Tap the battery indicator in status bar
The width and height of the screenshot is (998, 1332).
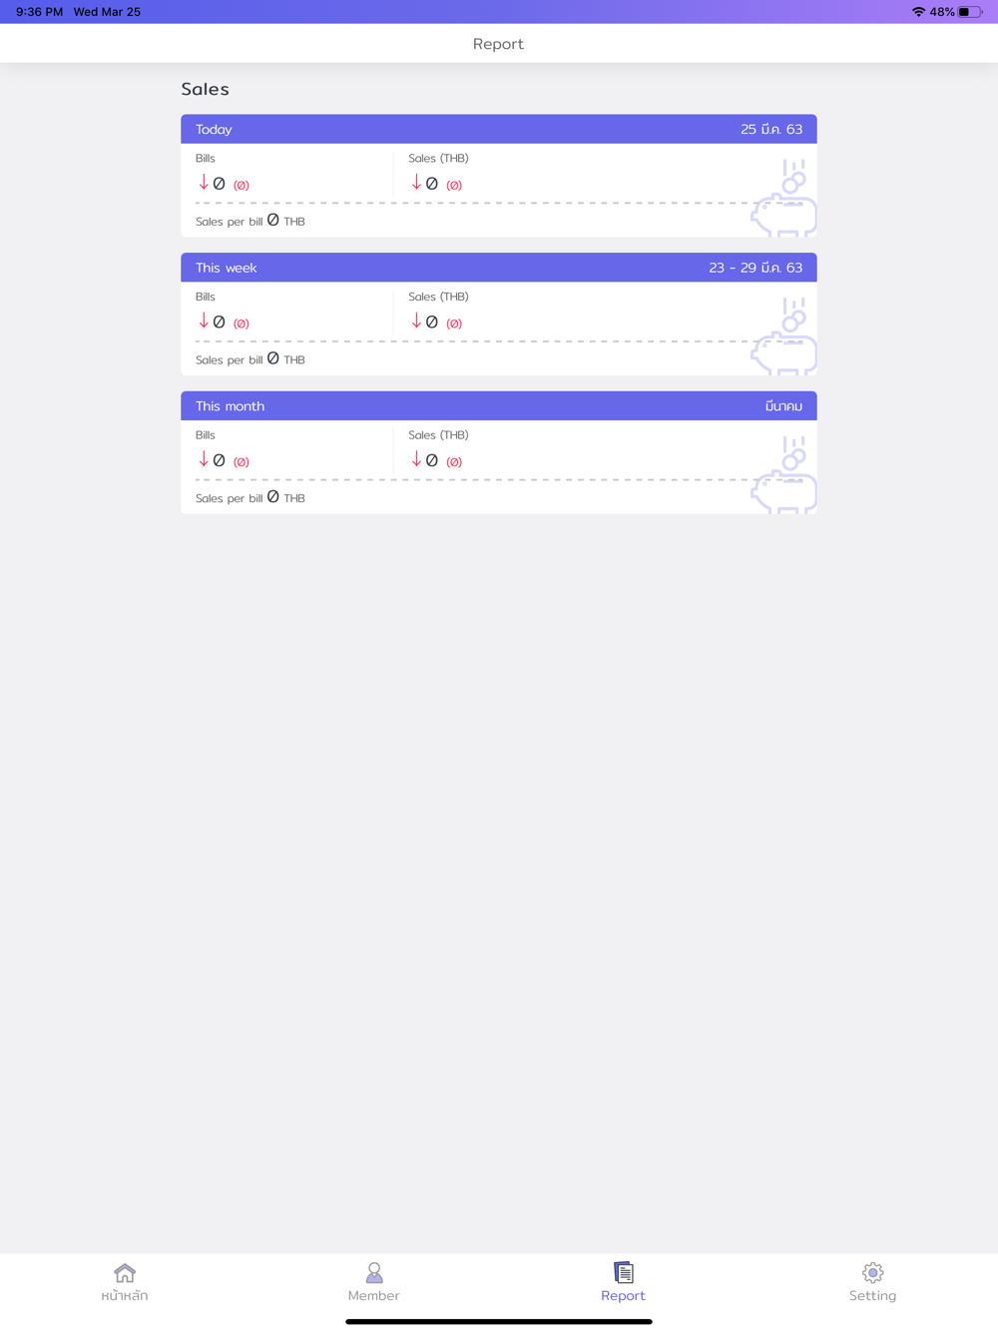pyautogui.click(x=970, y=12)
